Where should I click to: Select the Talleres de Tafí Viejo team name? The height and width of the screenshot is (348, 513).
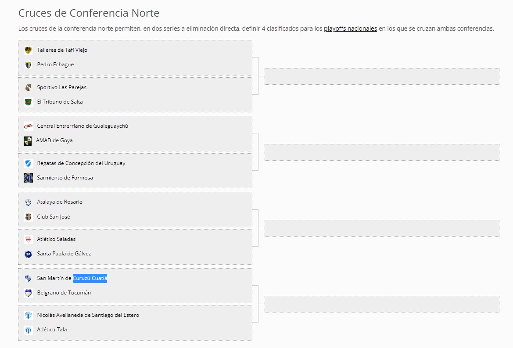[62, 50]
